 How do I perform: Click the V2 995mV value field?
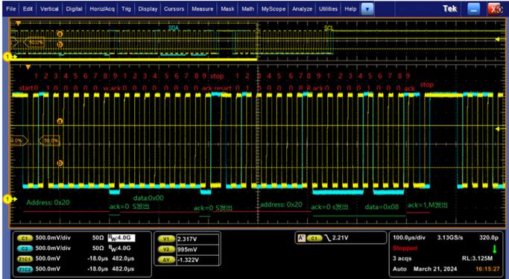pyautogui.click(x=197, y=249)
